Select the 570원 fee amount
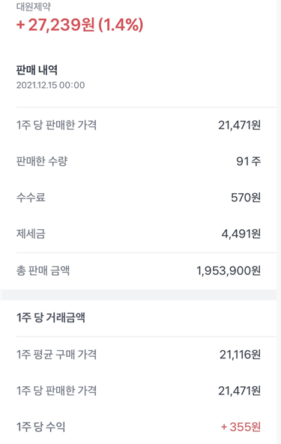The width and height of the screenshot is (281, 444). pos(246,198)
